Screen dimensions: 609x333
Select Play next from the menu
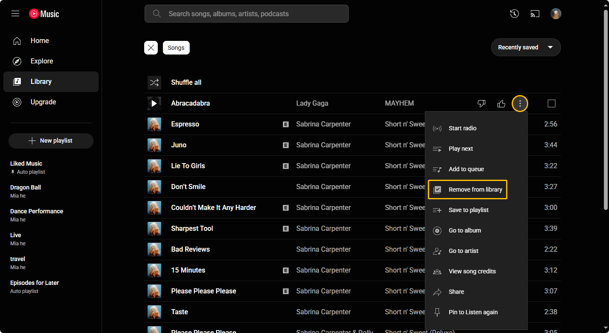[x=476, y=149]
